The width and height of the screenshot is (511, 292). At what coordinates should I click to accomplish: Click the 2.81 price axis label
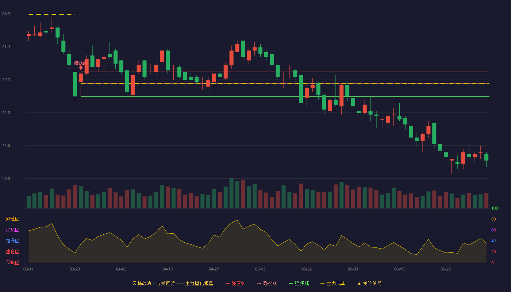[x=6, y=14]
